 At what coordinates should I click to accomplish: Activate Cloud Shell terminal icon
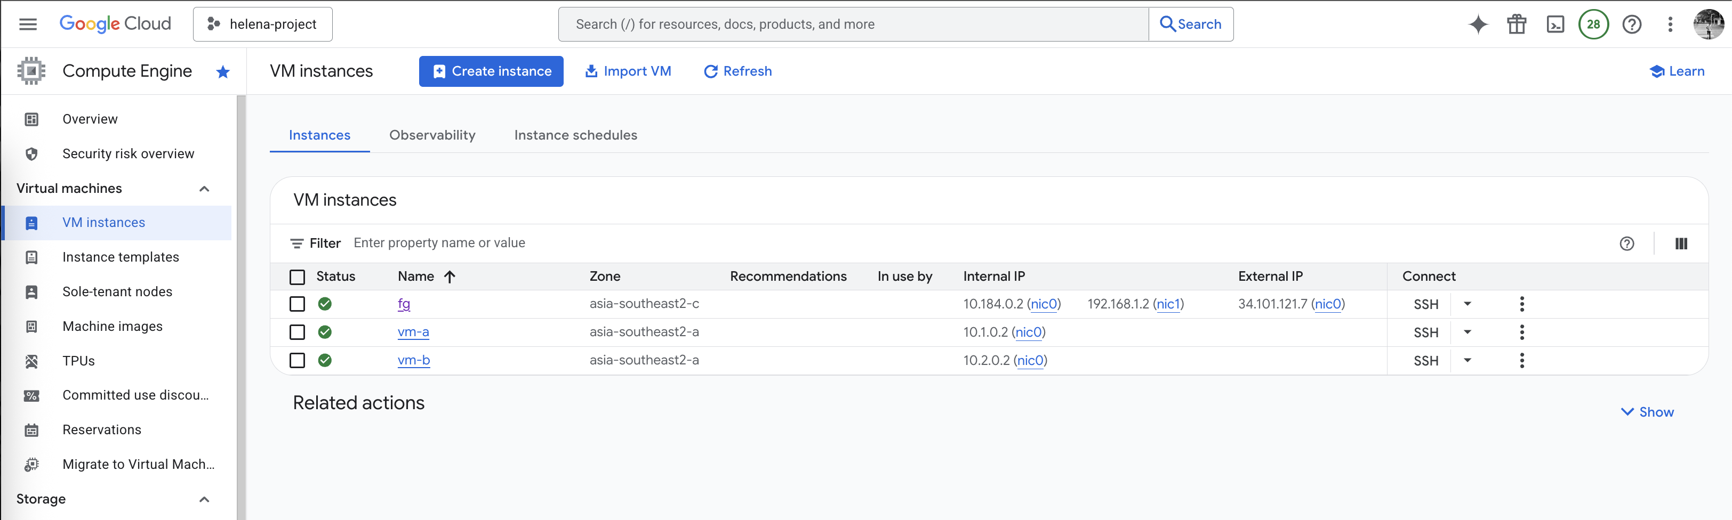pyautogui.click(x=1555, y=24)
